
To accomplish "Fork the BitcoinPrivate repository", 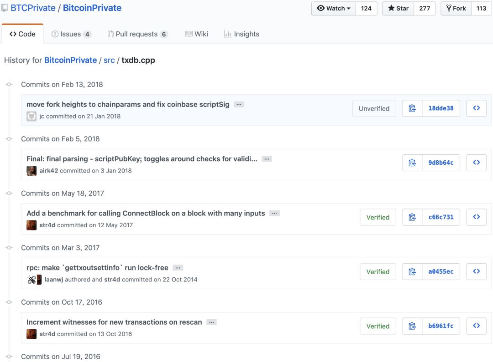I will point(456,9).
